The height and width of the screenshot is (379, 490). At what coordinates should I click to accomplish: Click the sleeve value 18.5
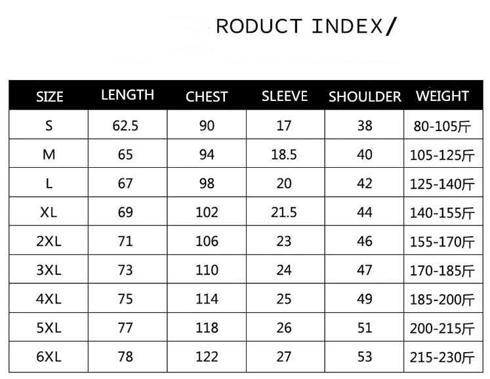tap(284, 154)
